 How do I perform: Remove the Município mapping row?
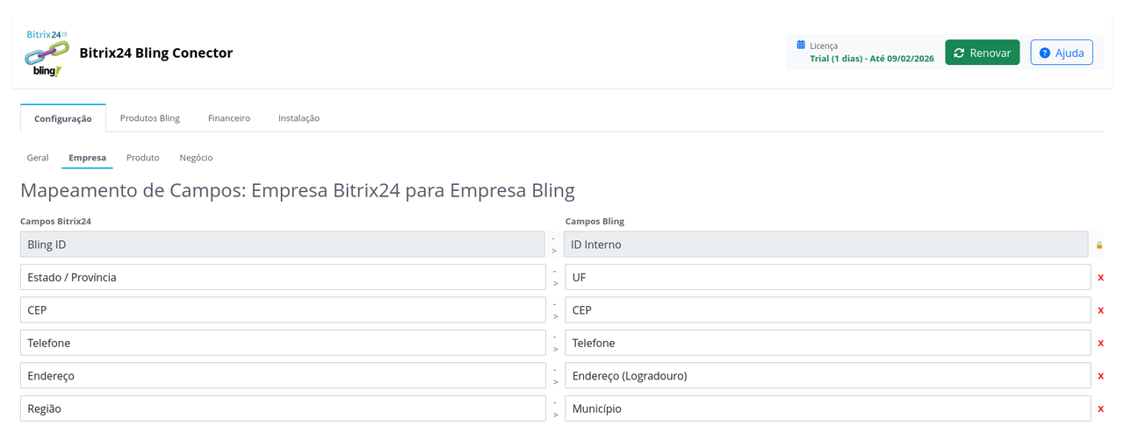pyautogui.click(x=1100, y=409)
